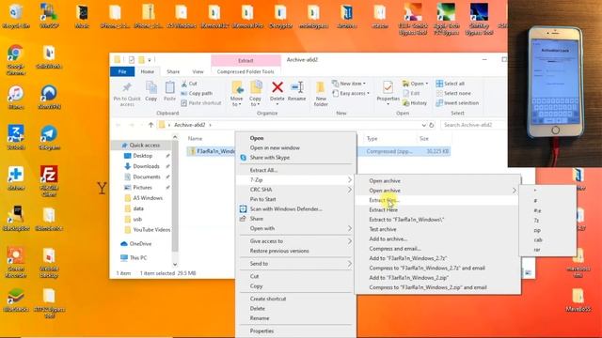Go up one folder with the Up arrow
The height and width of the screenshot is (338, 602).
click(150, 125)
